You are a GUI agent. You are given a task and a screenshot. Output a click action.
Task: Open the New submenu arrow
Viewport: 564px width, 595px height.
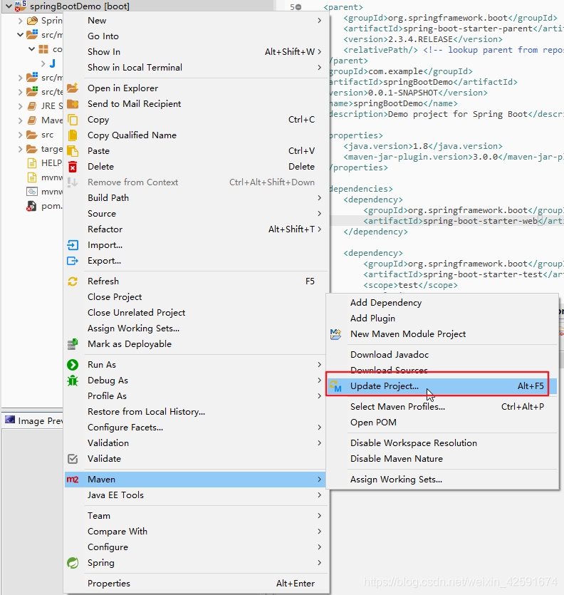coord(319,21)
